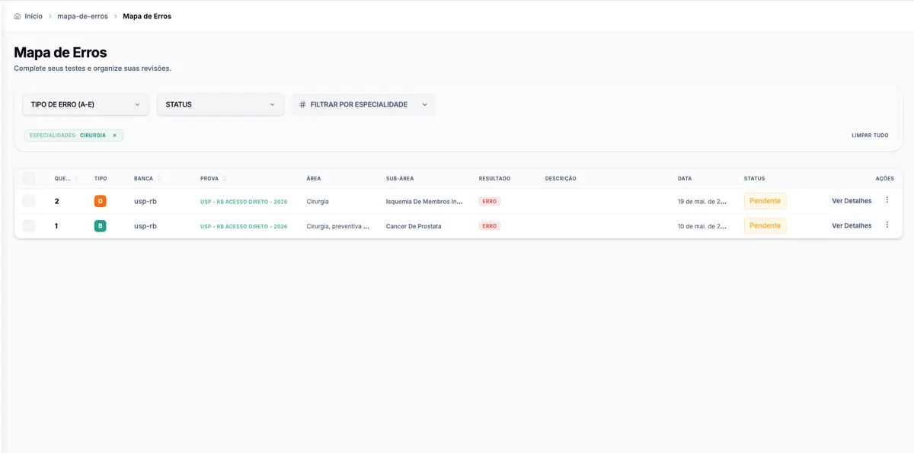
Task: Sort by the Banca column header
Action: tap(147, 178)
